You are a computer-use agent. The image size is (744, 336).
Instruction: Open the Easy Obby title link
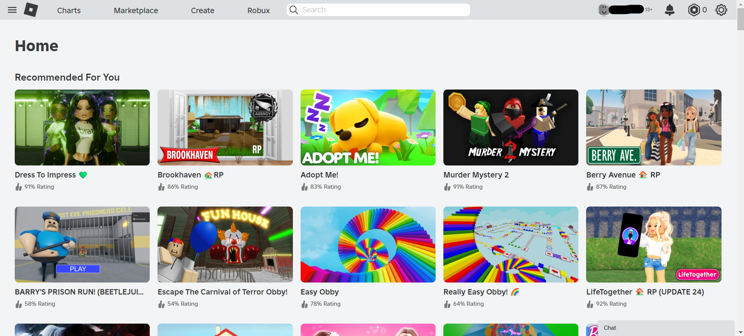coord(320,292)
